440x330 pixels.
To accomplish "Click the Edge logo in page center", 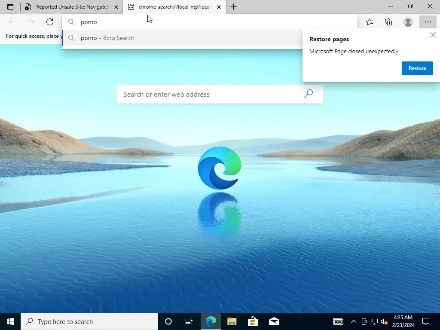I will [x=220, y=168].
